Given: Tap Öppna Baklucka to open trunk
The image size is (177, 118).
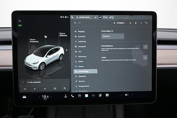Looking at the screenshot, I should [63, 34].
